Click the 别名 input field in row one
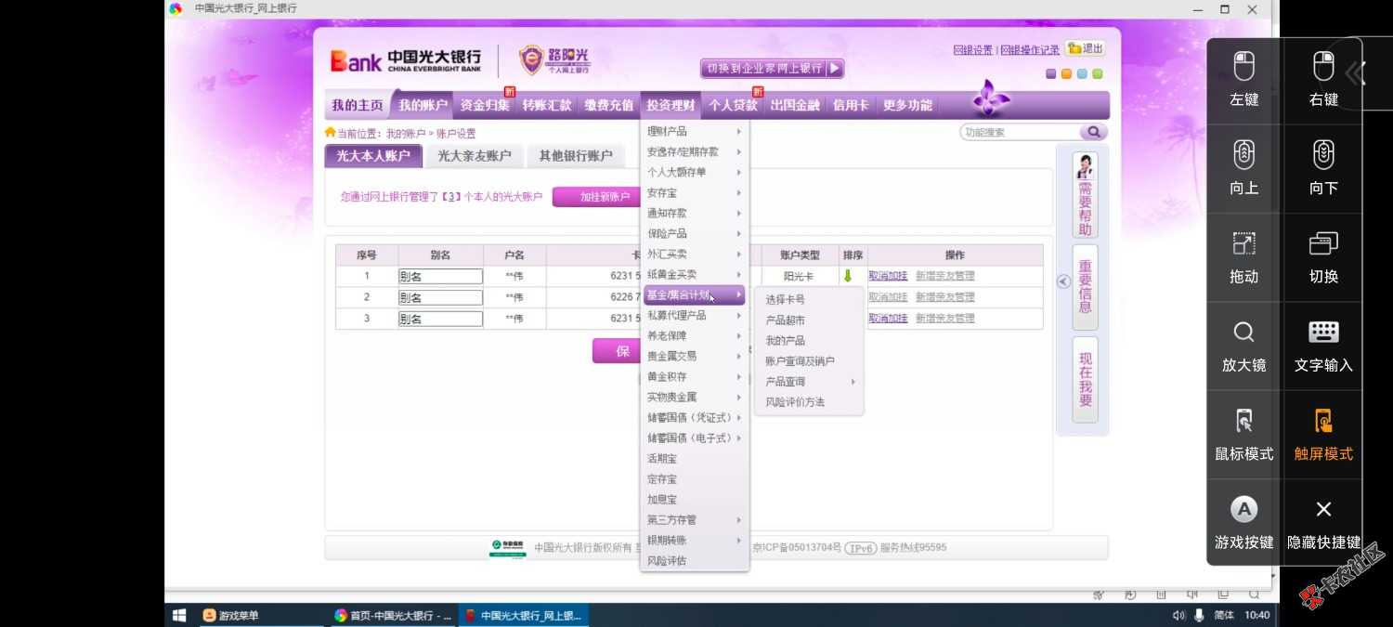This screenshot has height=627, width=1393. [439, 275]
